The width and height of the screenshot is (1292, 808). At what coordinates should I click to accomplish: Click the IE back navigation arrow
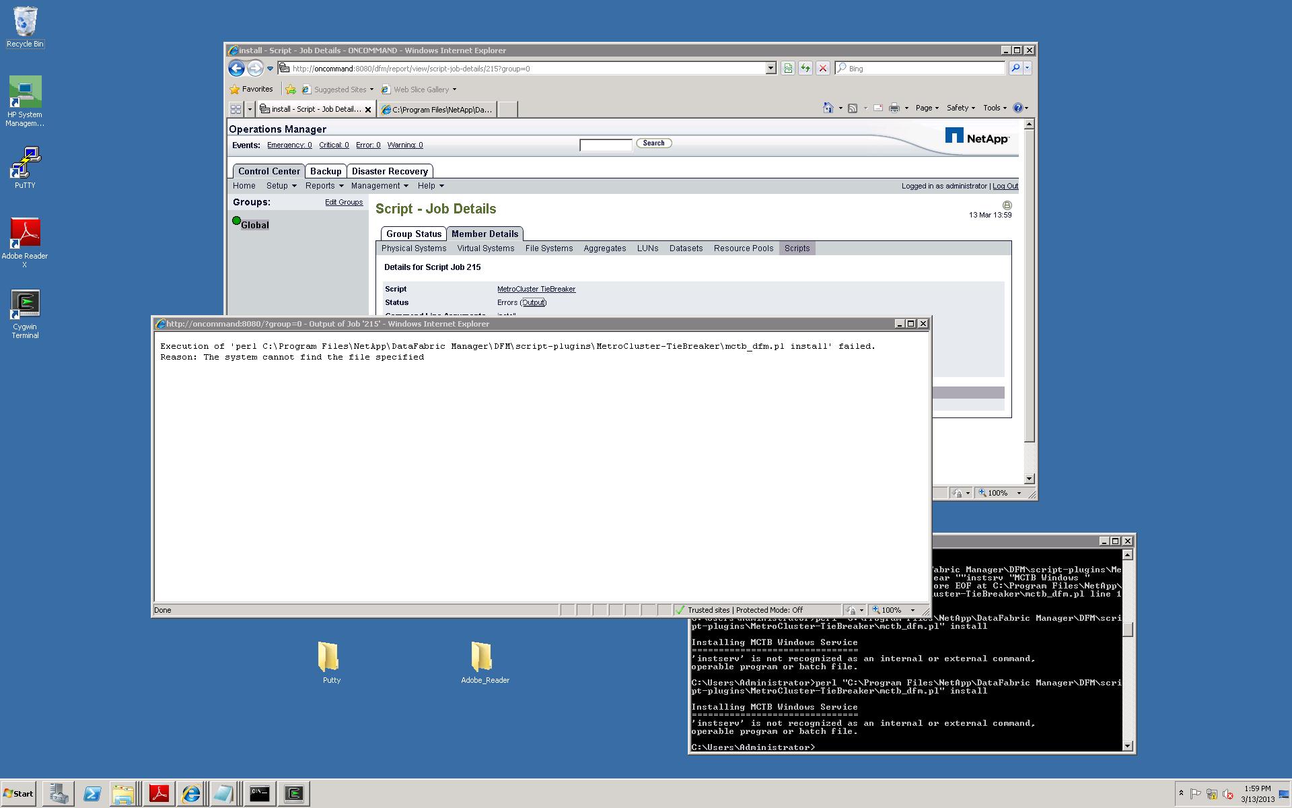point(236,68)
